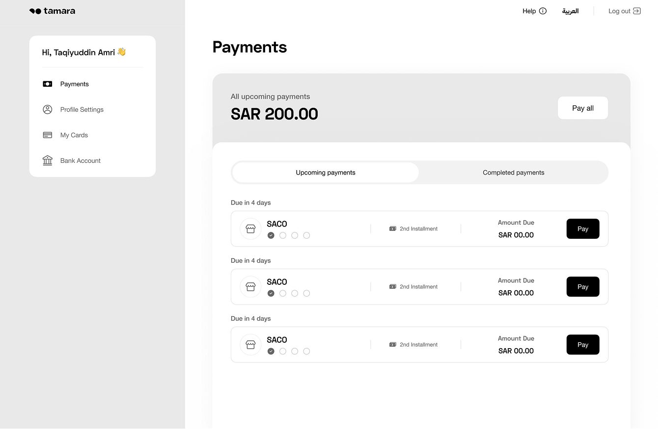Image resolution: width=658 pixels, height=429 pixels.
Task: Pay the first SACO installment
Action: pyautogui.click(x=583, y=229)
